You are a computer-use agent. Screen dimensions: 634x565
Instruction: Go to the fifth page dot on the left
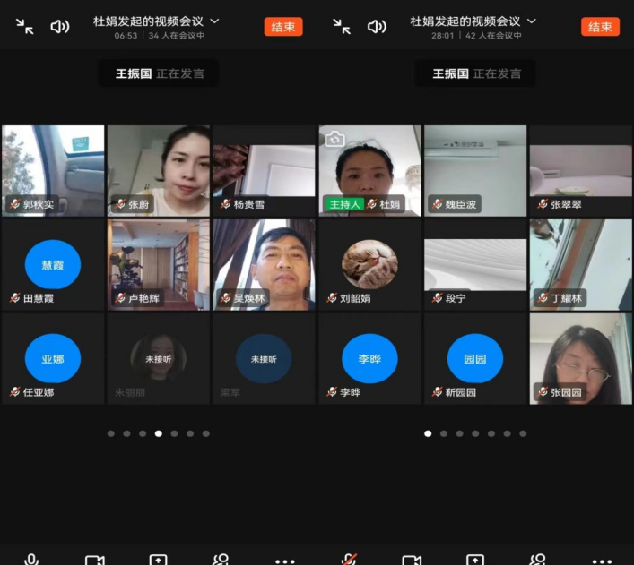pyautogui.click(x=174, y=433)
